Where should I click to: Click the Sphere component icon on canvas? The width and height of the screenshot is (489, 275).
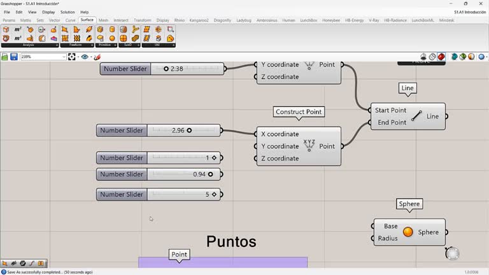click(407, 232)
